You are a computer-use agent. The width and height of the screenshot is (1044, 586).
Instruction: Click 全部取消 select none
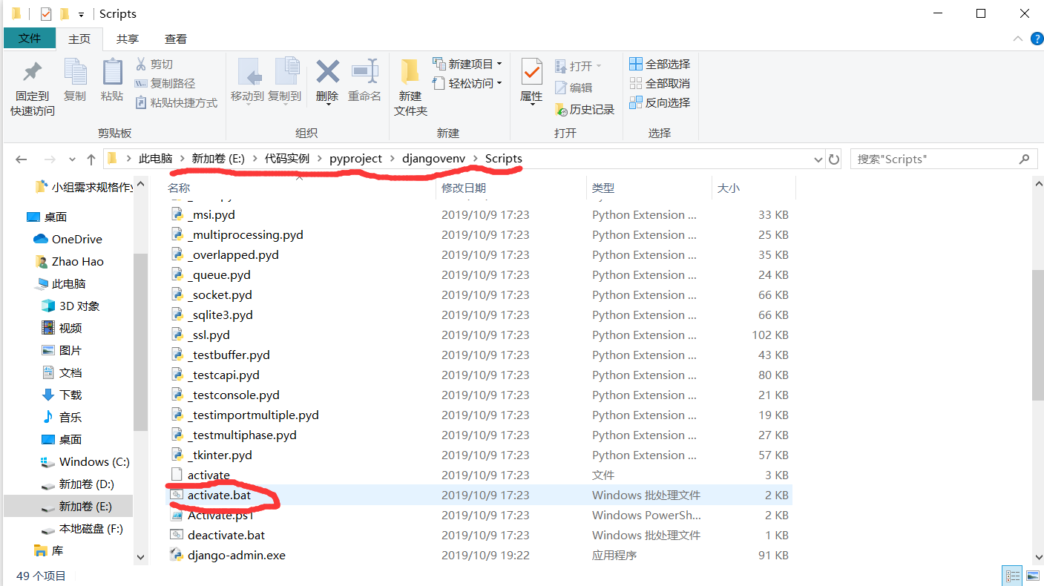point(660,84)
